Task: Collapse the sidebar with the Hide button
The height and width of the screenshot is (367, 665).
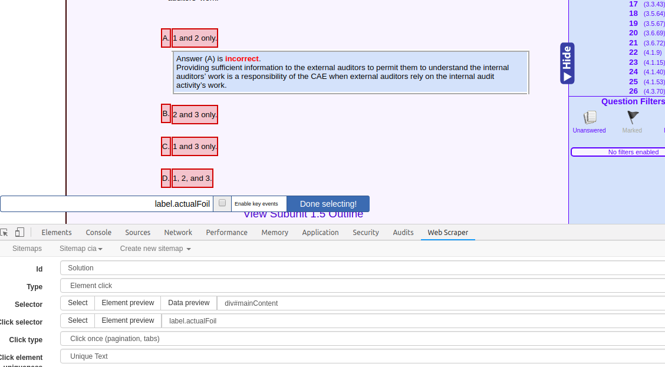Action: click(567, 63)
